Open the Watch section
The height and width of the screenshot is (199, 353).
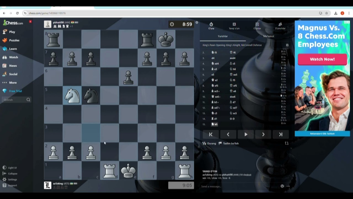(x=10, y=57)
